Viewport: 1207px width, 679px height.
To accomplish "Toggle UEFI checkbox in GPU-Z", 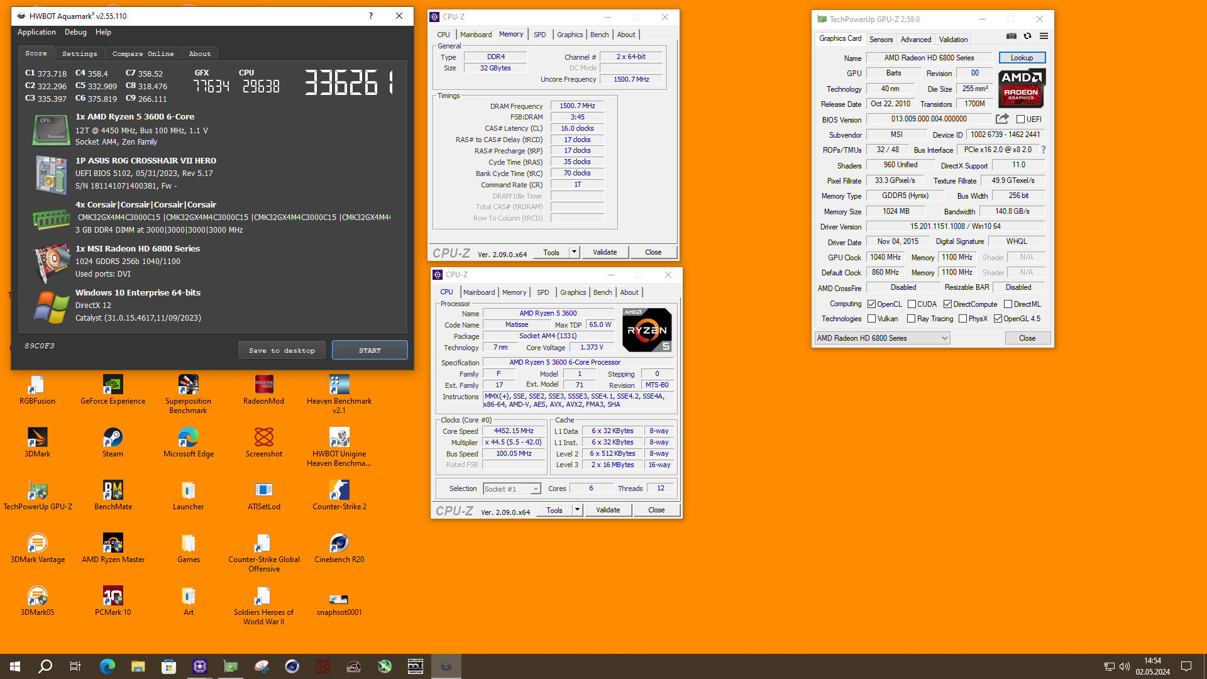I will 1021,119.
